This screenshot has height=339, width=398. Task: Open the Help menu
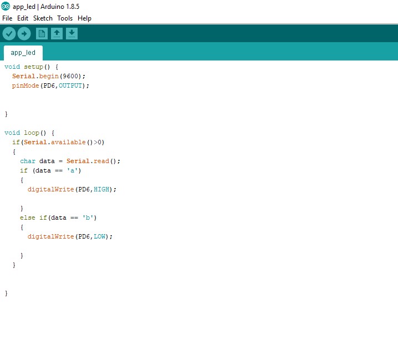(x=84, y=18)
